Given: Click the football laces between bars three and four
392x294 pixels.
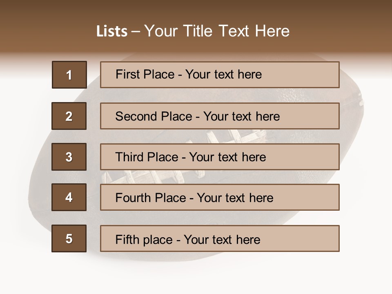Looking at the screenshot, I should pyautogui.click(x=152, y=177).
